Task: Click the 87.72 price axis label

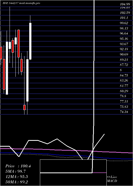Action: pyautogui.click(x=124, y=65)
